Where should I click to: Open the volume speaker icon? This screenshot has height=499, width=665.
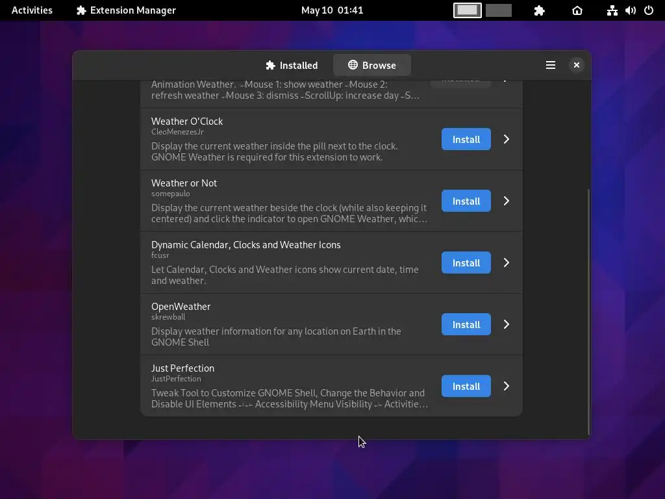point(631,10)
